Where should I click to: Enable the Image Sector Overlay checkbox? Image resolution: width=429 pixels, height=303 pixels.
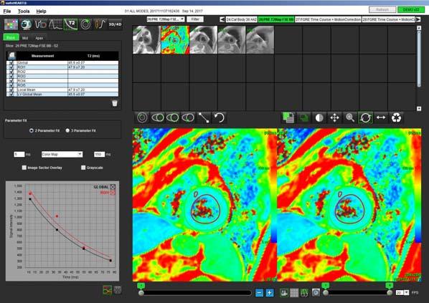24,168
